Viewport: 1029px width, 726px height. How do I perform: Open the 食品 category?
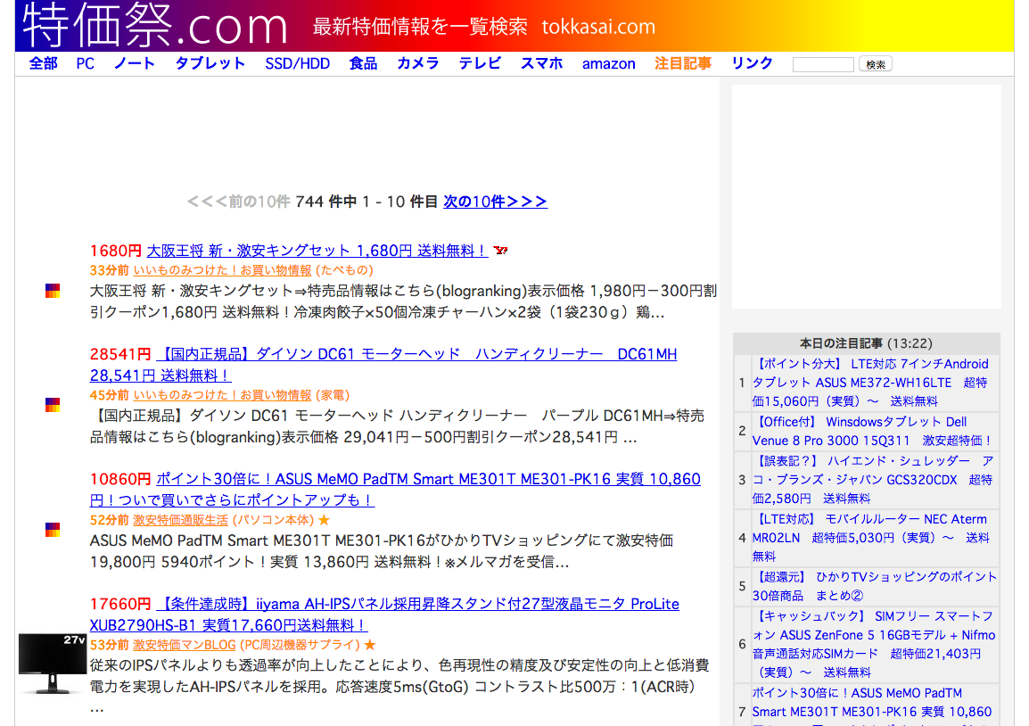tap(364, 63)
